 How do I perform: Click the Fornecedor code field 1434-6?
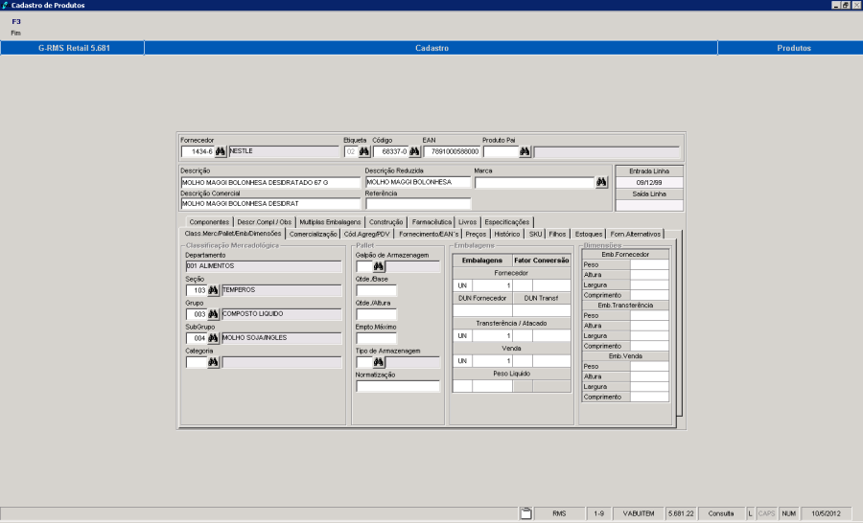[198, 151]
